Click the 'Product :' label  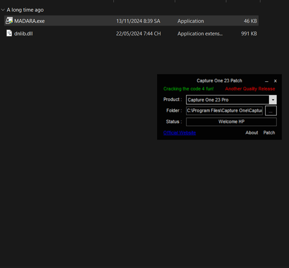[173, 99]
